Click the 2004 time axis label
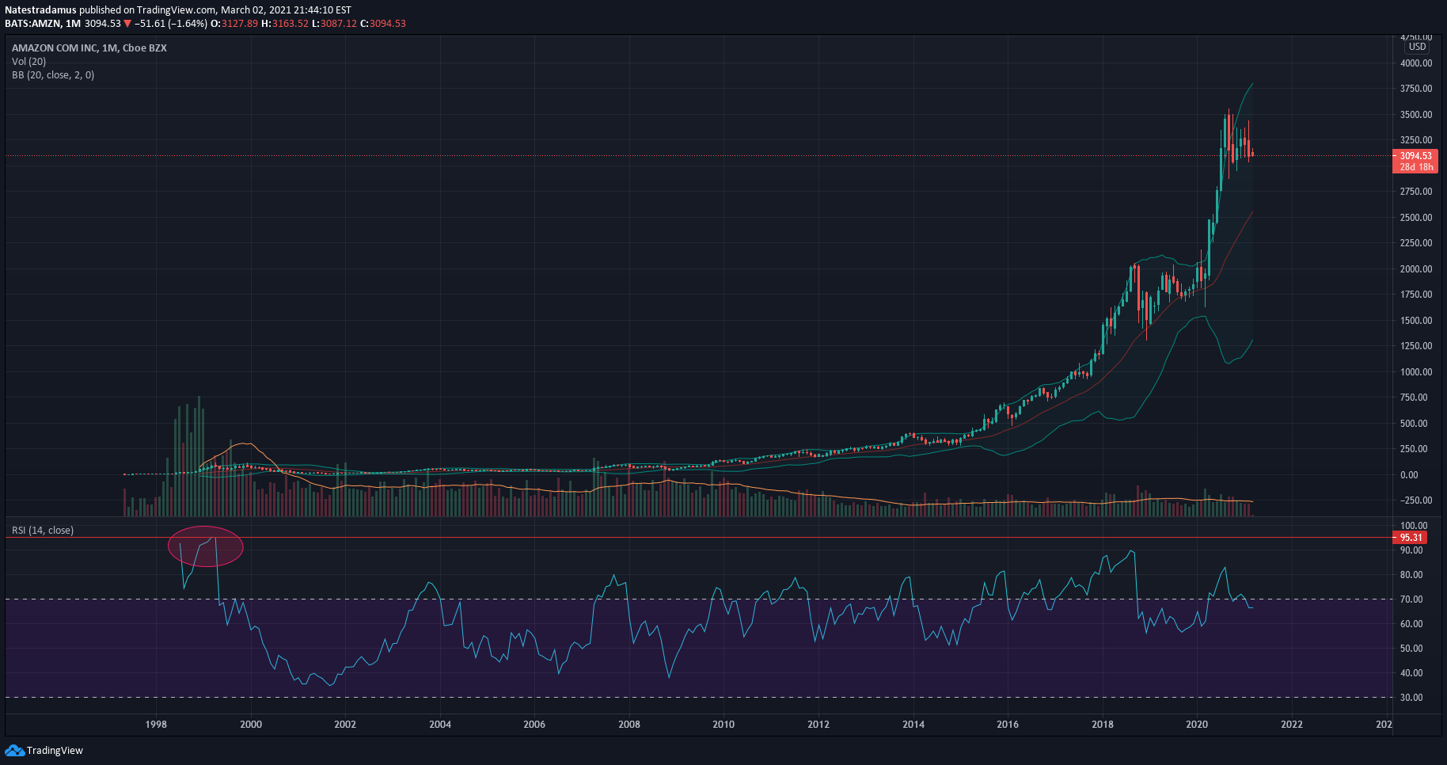Image resolution: width=1447 pixels, height=765 pixels. [440, 725]
